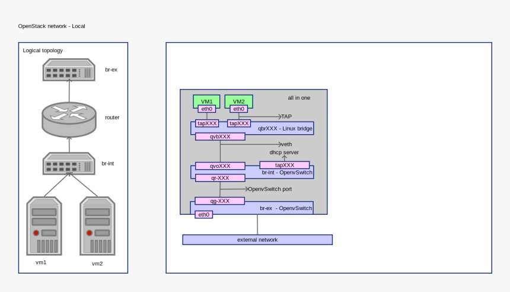Click the eth0 box under VM2
510x292 pixels.
(x=238, y=109)
